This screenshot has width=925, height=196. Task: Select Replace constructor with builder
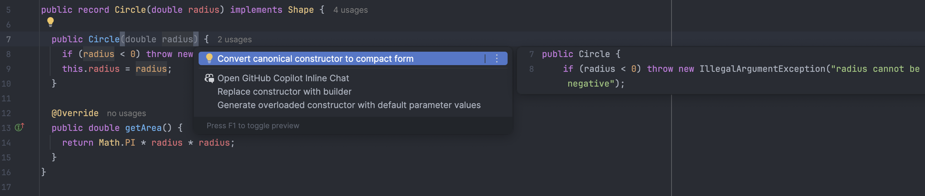tap(284, 92)
